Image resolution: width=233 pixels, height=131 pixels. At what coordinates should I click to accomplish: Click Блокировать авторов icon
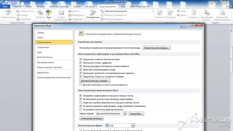click(207, 13)
